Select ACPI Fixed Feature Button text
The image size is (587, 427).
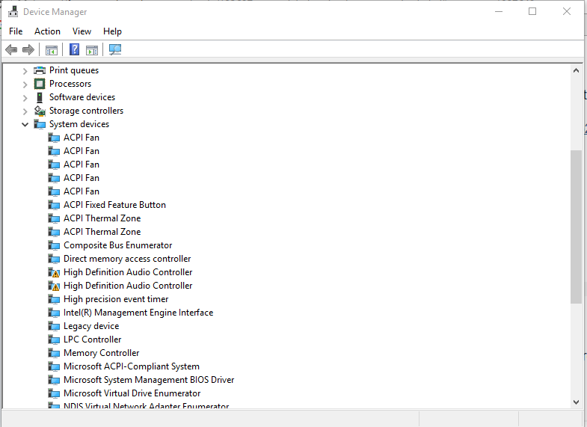point(114,205)
